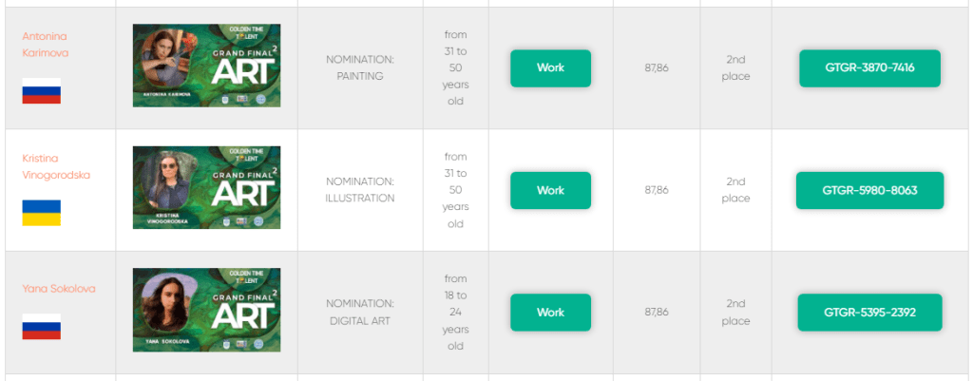
Task: View Yana Sokolova's Grand Final Art banner
Action: pyautogui.click(x=206, y=309)
